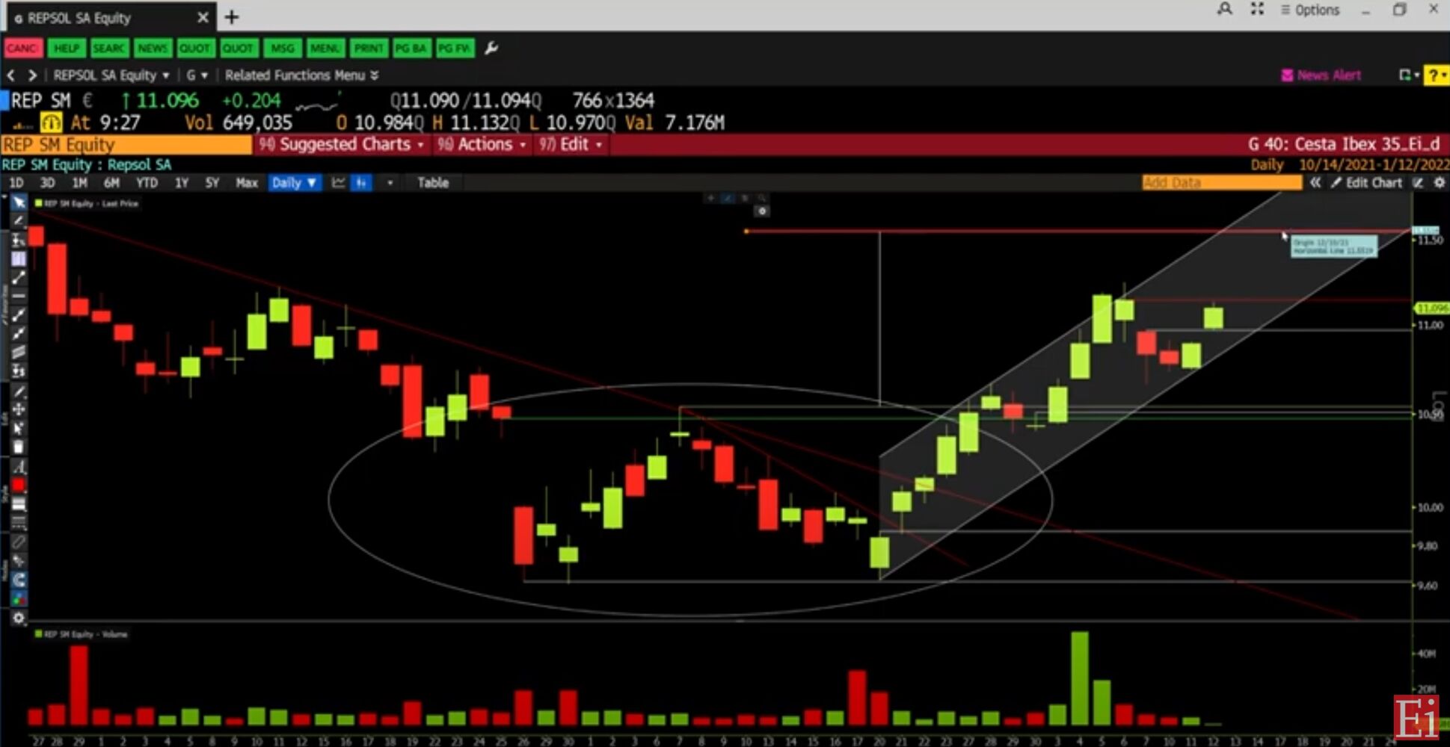Open Suggested Charts dropdown

pyautogui.click(x=341, y=144)
